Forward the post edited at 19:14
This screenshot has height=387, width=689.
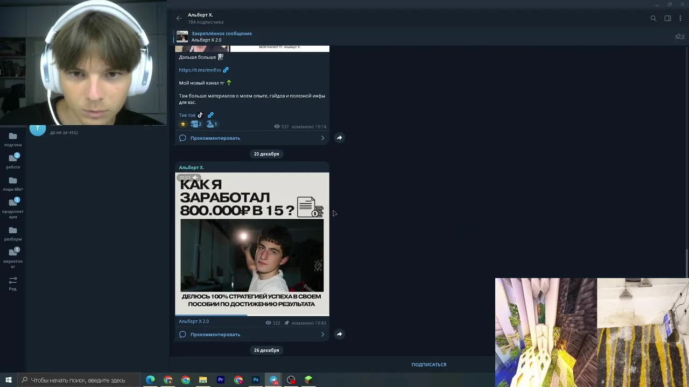coord(339,138)
